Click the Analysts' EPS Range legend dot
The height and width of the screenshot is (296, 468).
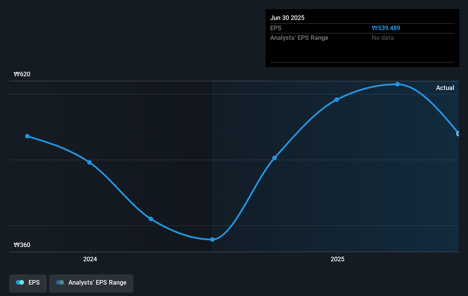coord(60,283)
